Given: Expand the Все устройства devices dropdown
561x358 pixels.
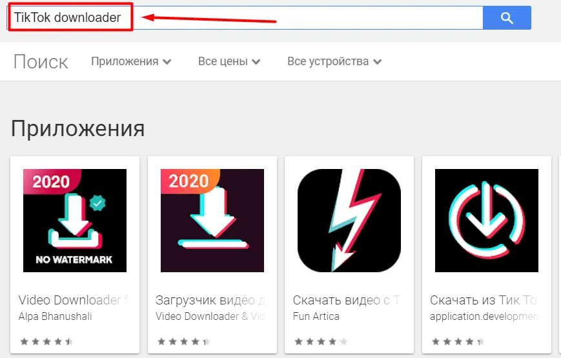Looking at the screenshot, I should pos(334,61).
